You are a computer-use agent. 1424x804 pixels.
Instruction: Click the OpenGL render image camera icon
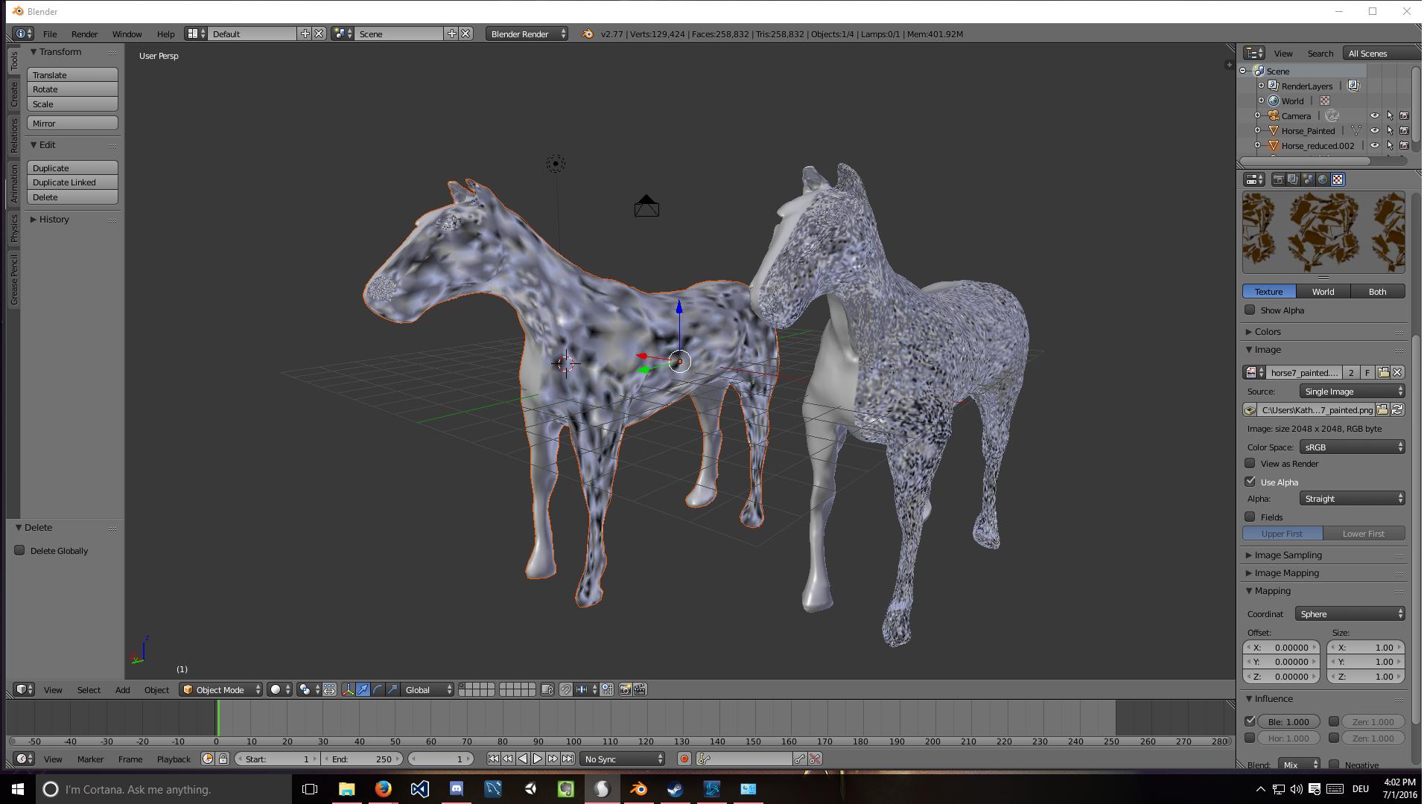click(625, 690)
